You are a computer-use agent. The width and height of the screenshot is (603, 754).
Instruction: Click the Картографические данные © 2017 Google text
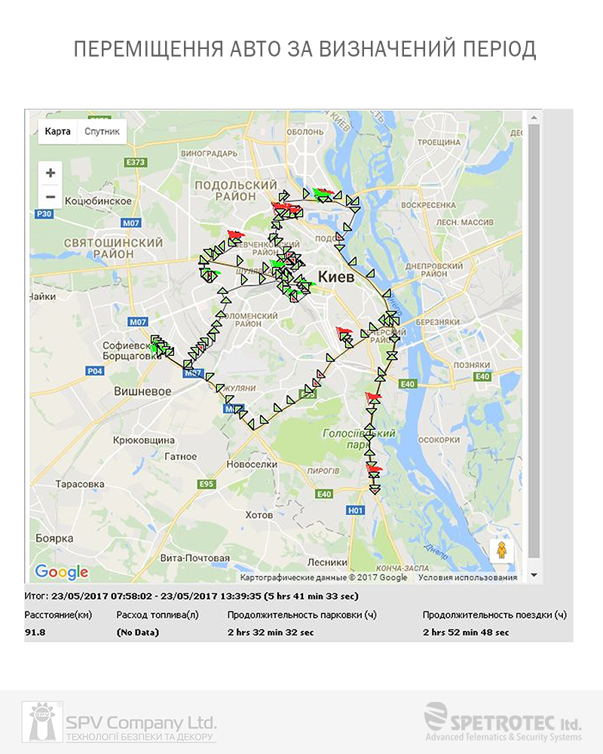[x=323, y=578]
